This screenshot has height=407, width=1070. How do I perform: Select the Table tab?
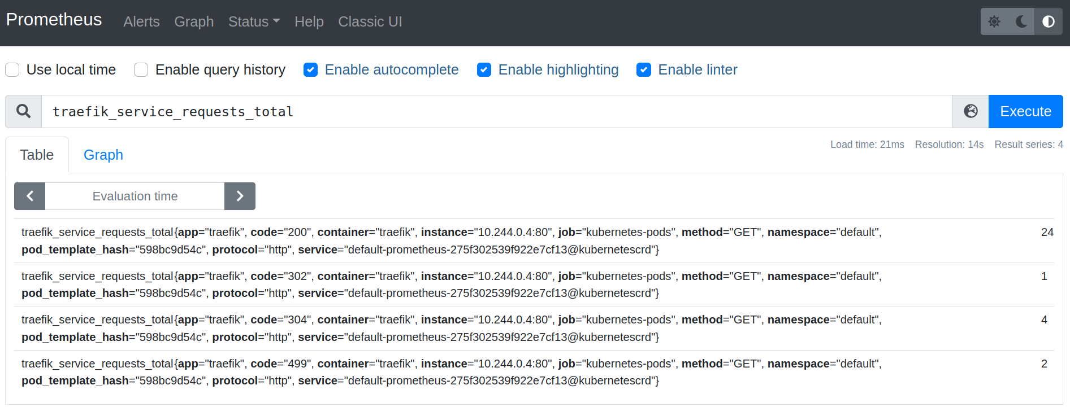point(37,155)
